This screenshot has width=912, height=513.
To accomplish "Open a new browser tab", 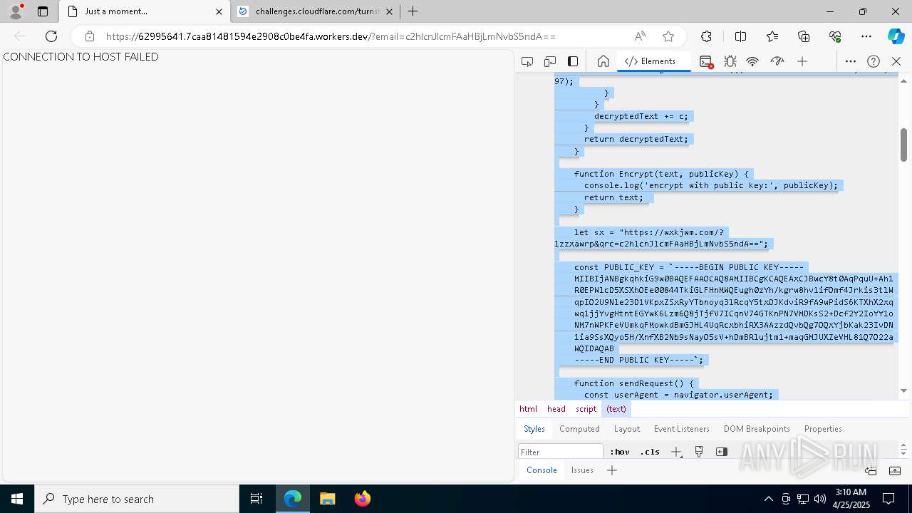I will 413,11.
